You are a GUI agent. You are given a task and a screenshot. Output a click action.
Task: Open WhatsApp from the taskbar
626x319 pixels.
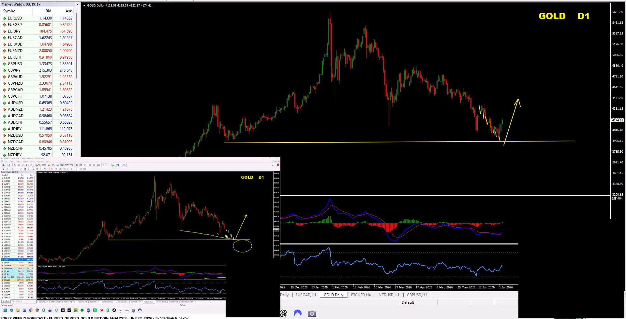(95, 310)
